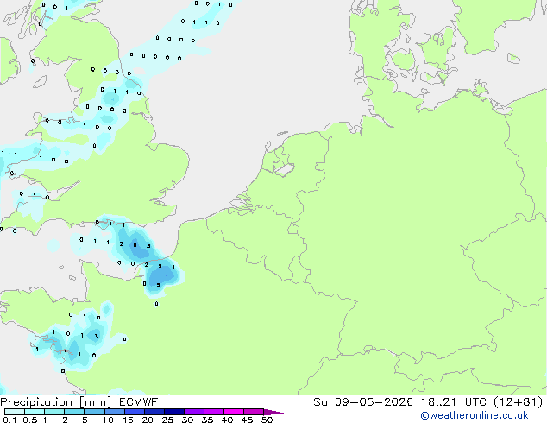Image resolution: width=547 pixels, height=423 pixels.
Task: Click the Precipitation [mm] title text
Action: 56,402
